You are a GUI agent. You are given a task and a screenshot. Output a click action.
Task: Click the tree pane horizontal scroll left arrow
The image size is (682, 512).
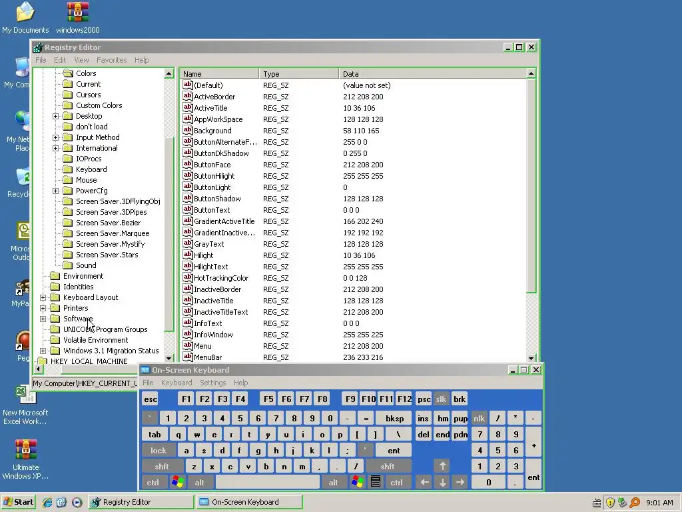point(38,369)
